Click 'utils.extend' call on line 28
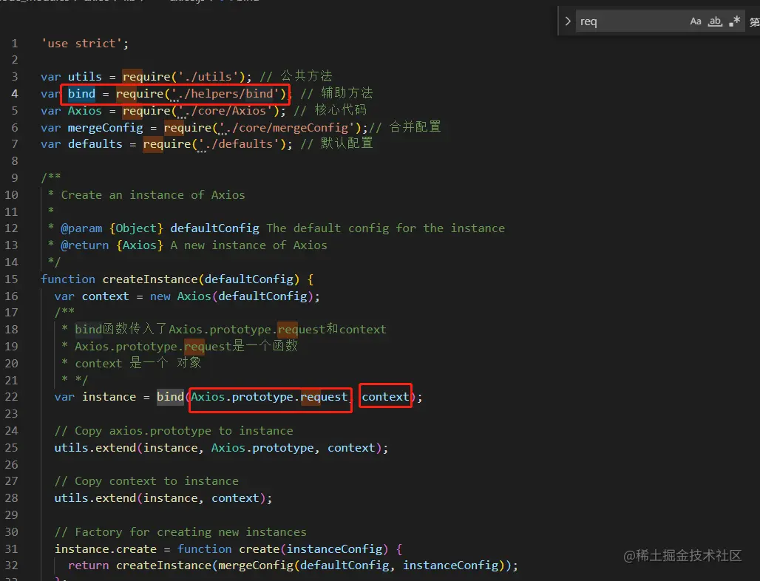The height and width of the screenshot is (581, 760). pos(95,498)
